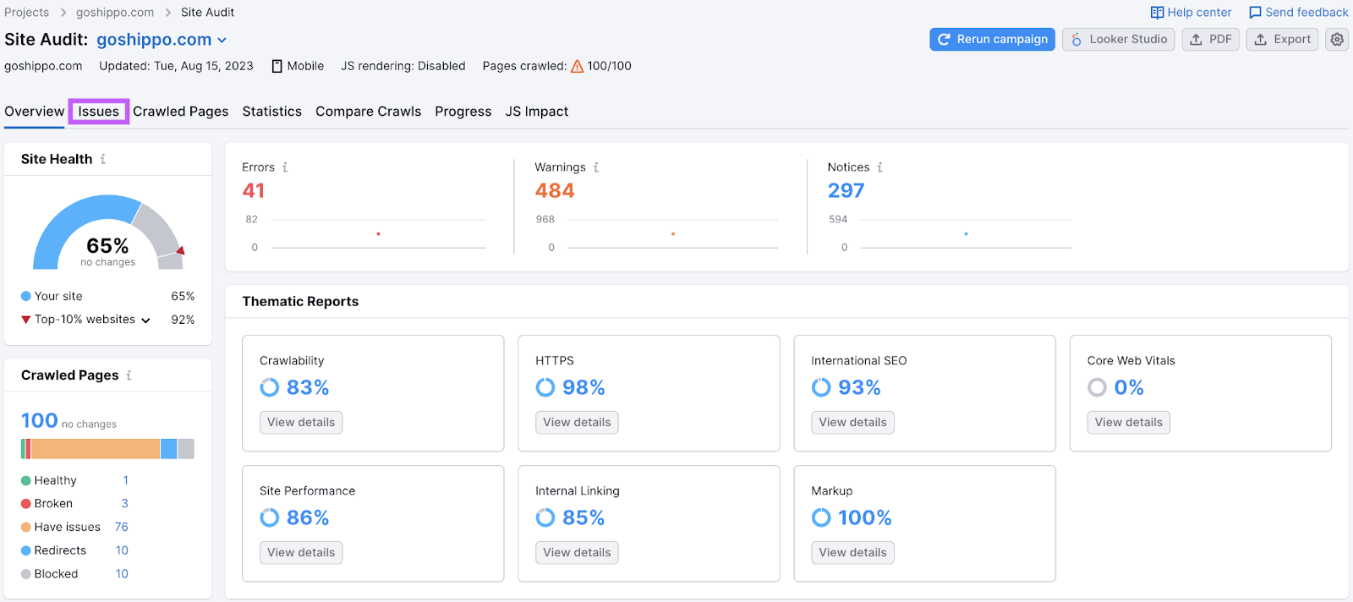Click the PDF export button
Image resolution: width=1353 pixels, height=602 pixels.
click(x=1210, y=40)
